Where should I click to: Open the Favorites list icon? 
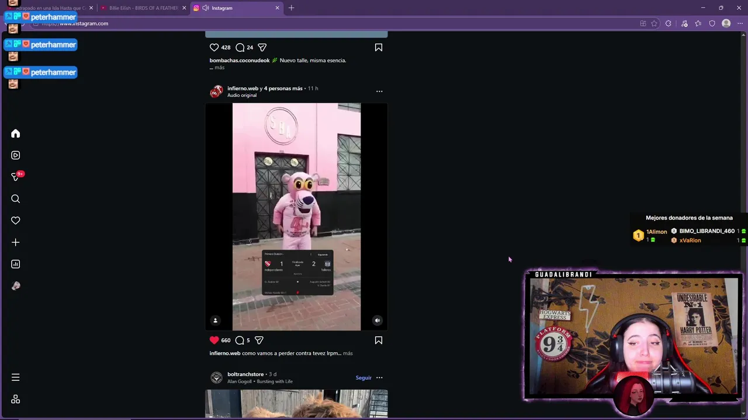pos(698,23)
